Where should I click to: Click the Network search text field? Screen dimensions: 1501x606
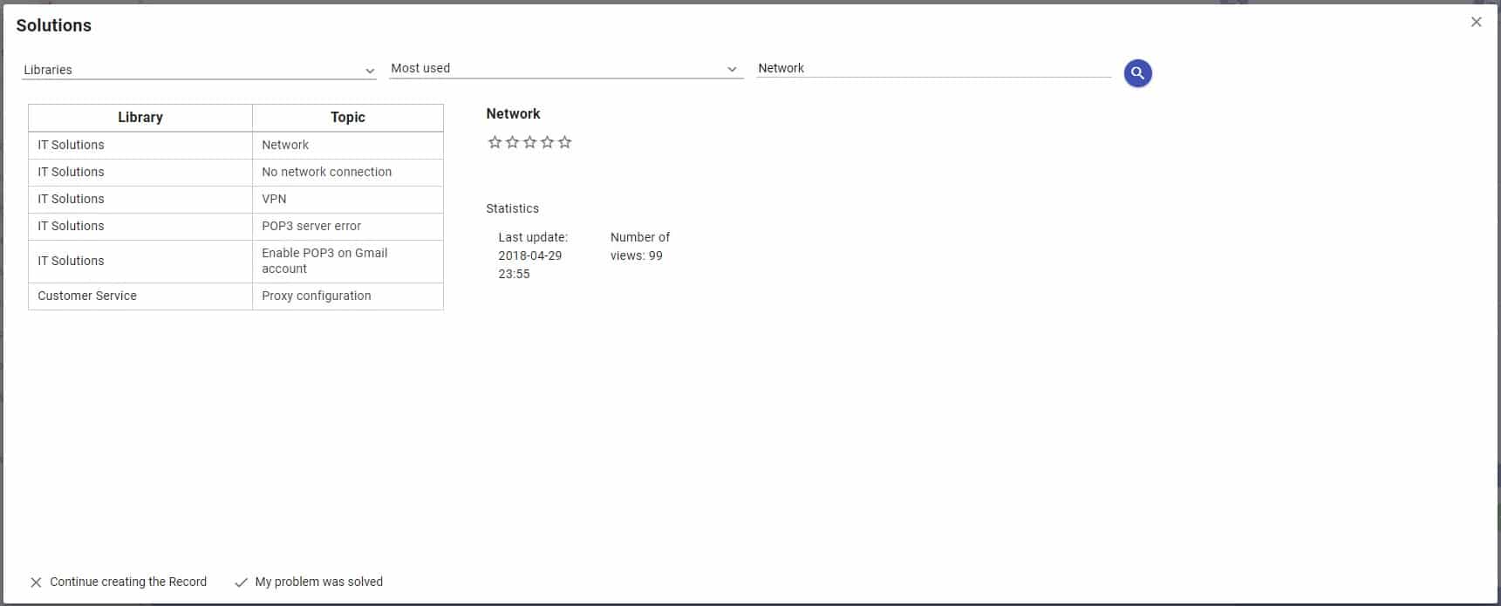[x=932, y=68]
